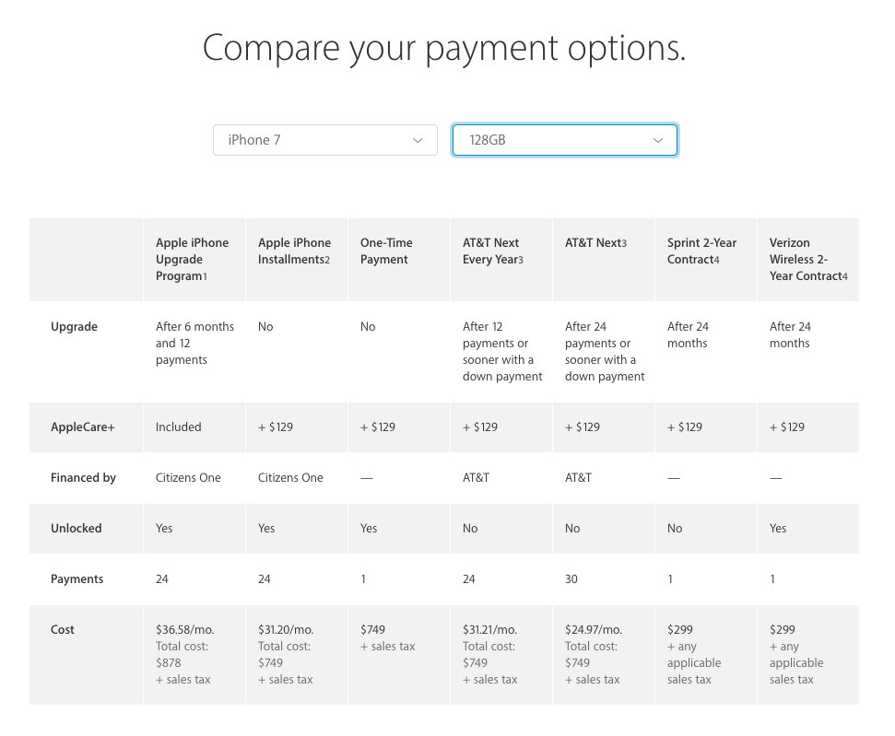Click the Financed by row label

(83, 477)
